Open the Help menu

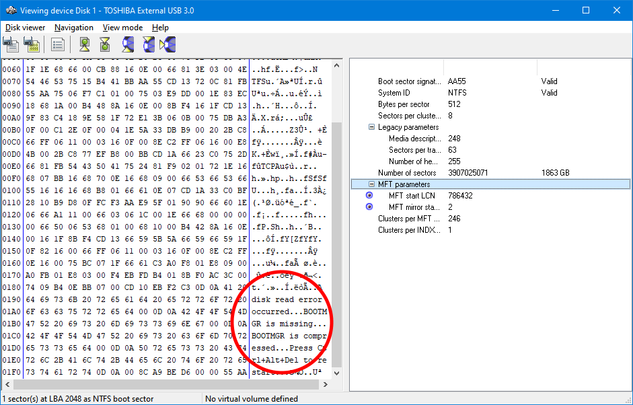pyautogui.click(x=160, y=28)
